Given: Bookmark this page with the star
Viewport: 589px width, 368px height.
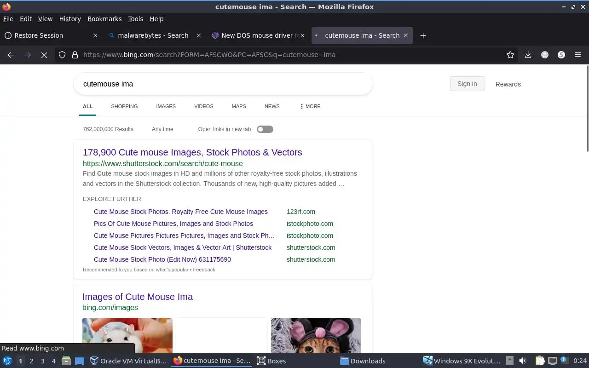Looking at the screenshot, I should (x=510, y=55).
